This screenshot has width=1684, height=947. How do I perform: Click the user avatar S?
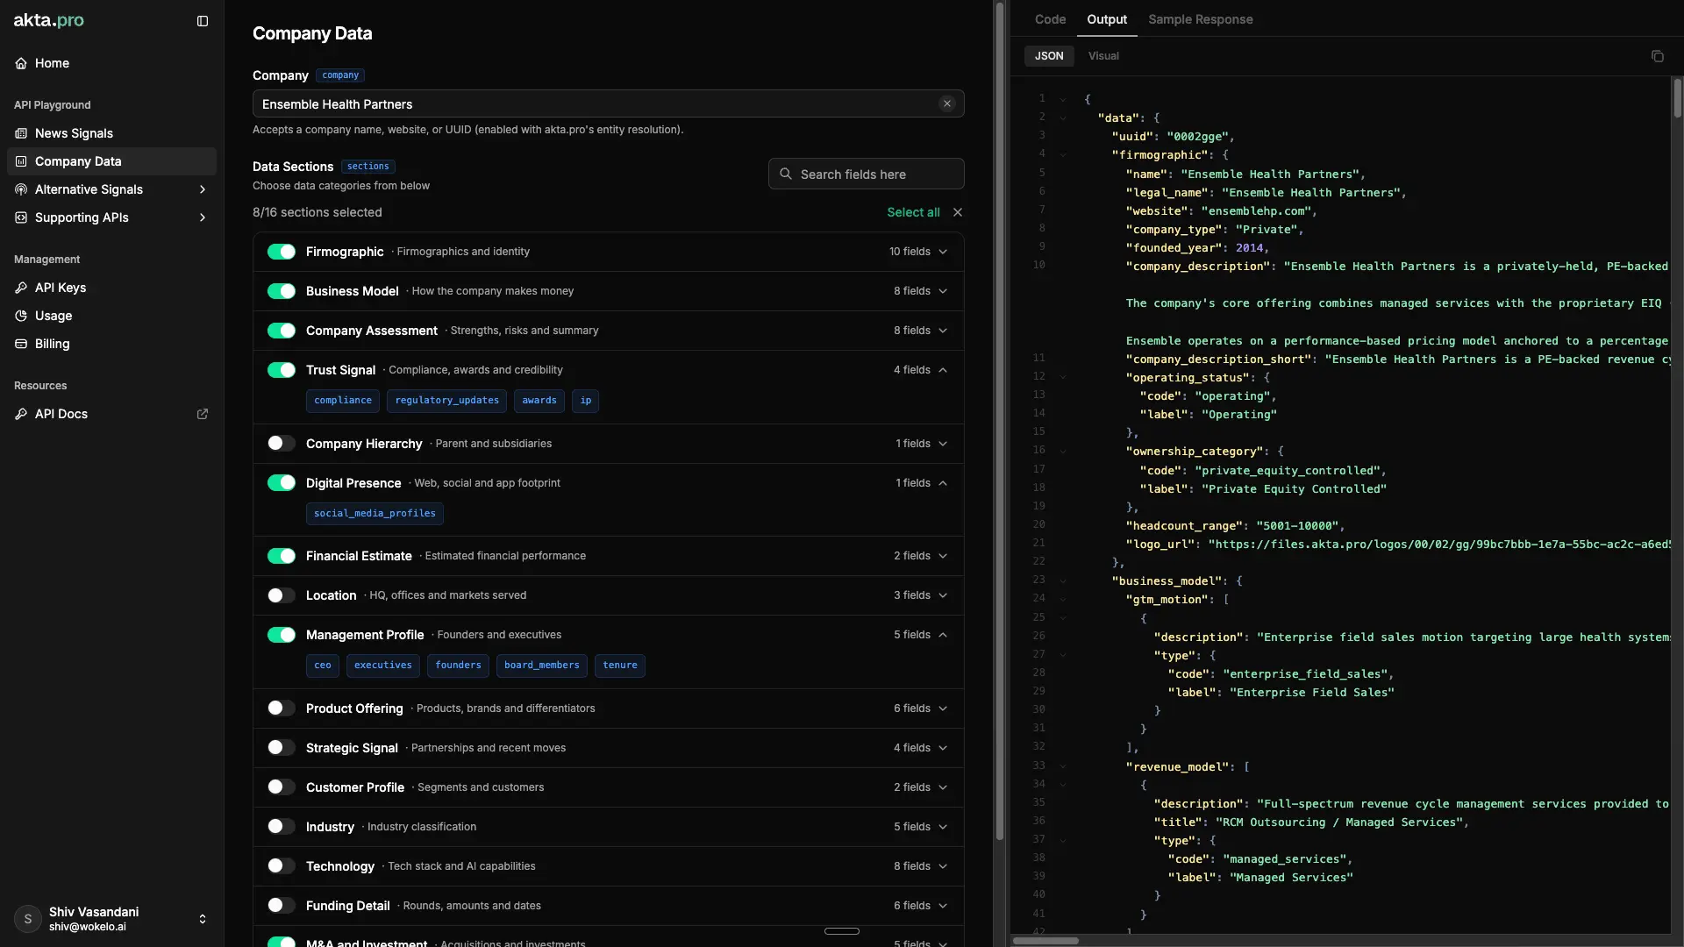(x=28, y=919)
